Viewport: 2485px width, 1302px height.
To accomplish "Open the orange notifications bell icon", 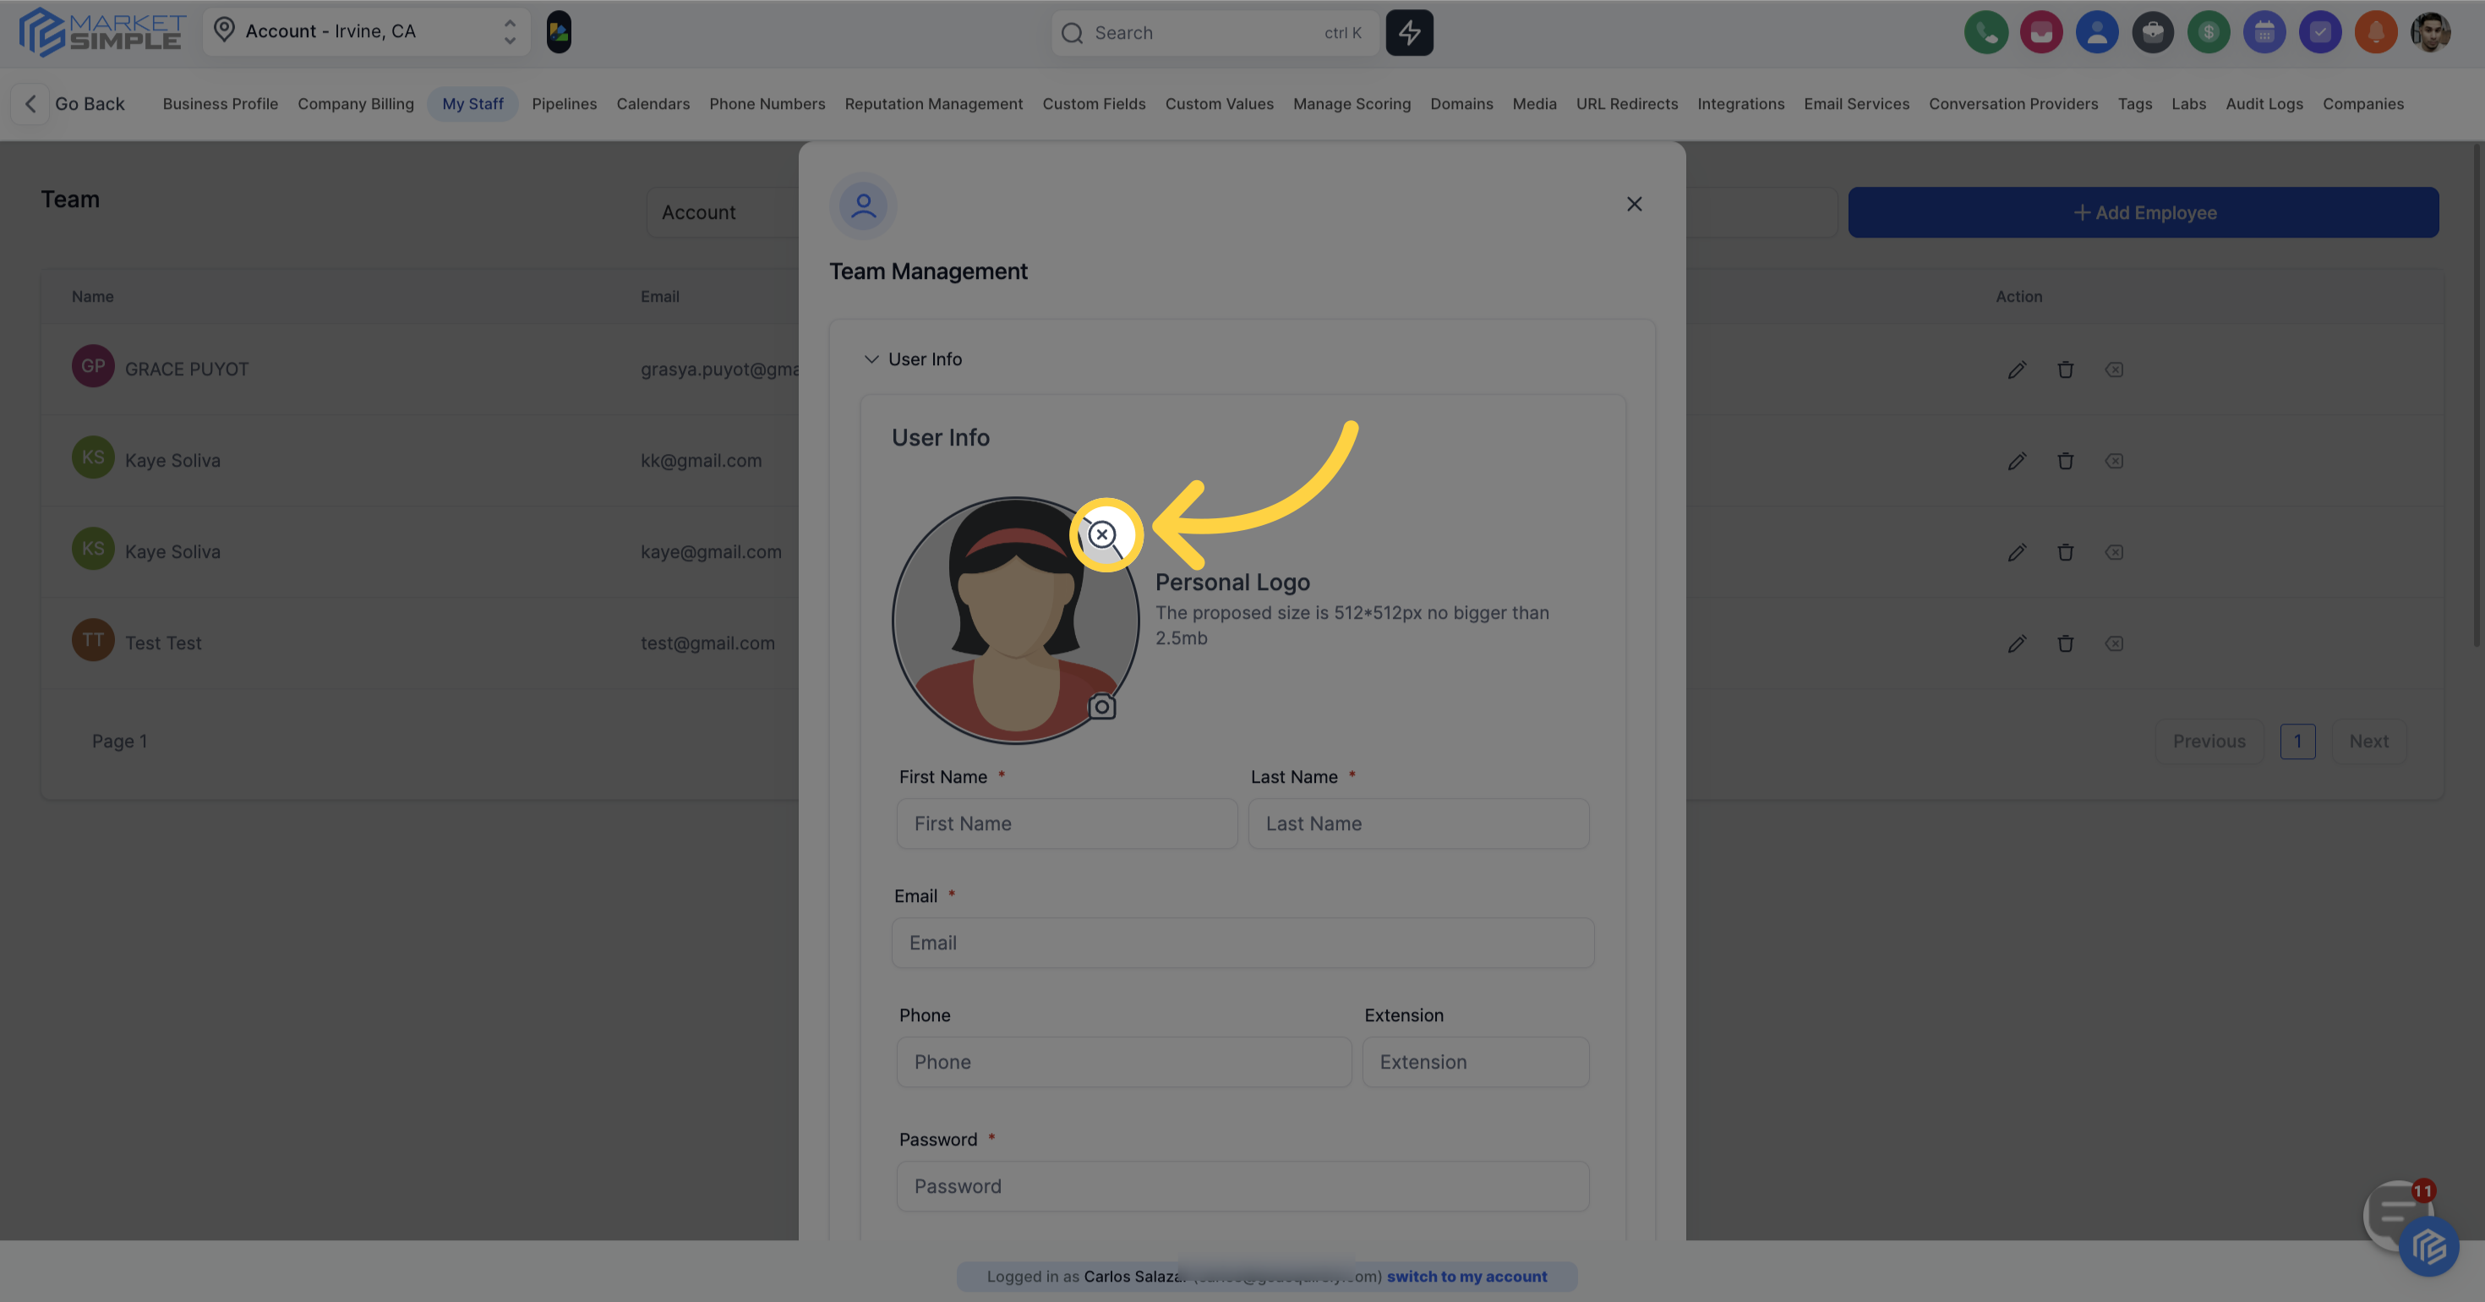I will (x=2375, y=33).
